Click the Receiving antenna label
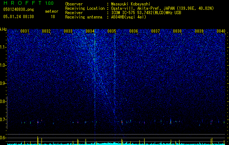Viewport: 229px width, 145px height. [84, 17]
